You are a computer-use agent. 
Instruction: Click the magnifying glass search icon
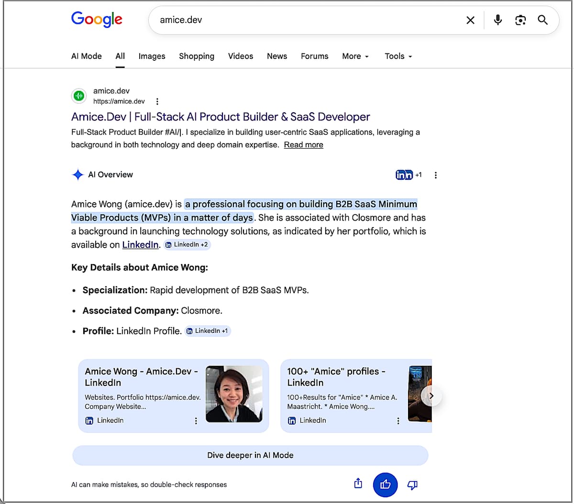(x=542, y=20)
